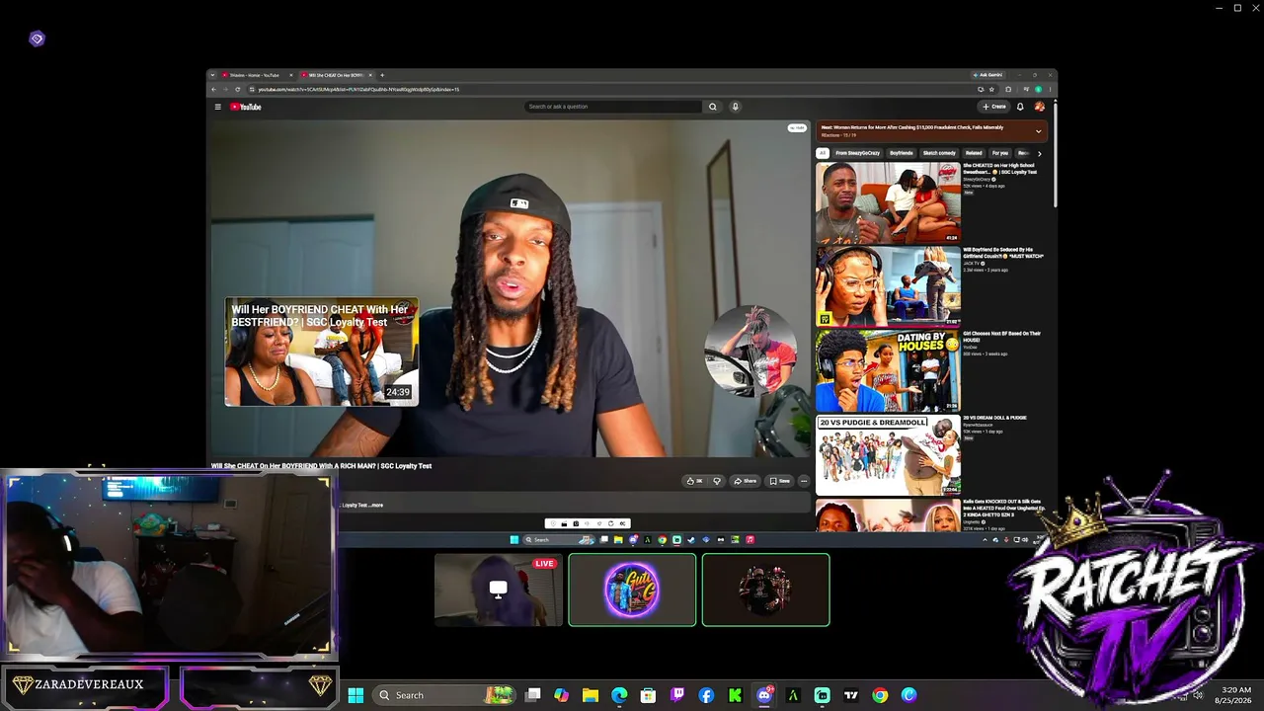This screenshot has height=711, width=1264.
Task: Click Ask Gemini in Chrome
Action: pos(988,75)
